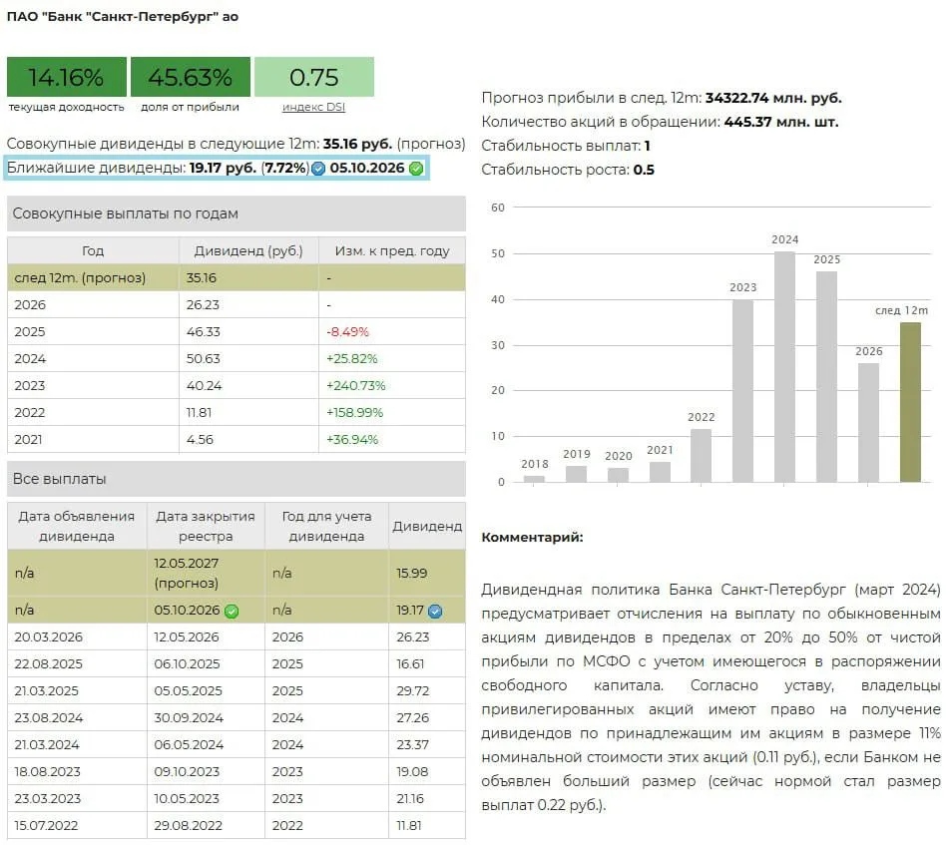Click green check icon after 05.10.2026 headline
Image resolution: width=952 pixels, height=845 pixels.
pos(416,169)
